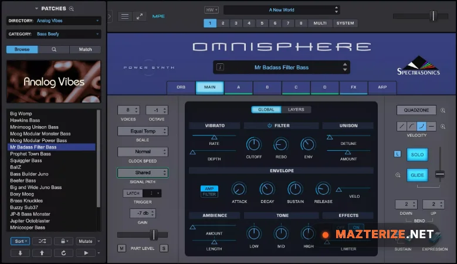Open the QUADZONE button
457x264 pixels.
click(x=416, y=110)
